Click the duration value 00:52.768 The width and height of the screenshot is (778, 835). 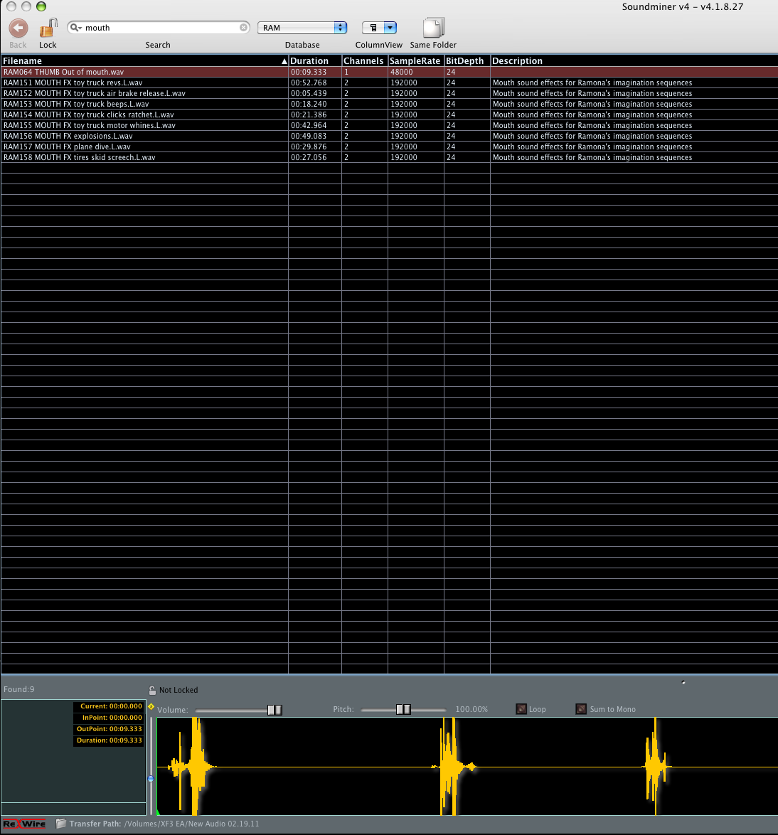[x=309, y=83]
